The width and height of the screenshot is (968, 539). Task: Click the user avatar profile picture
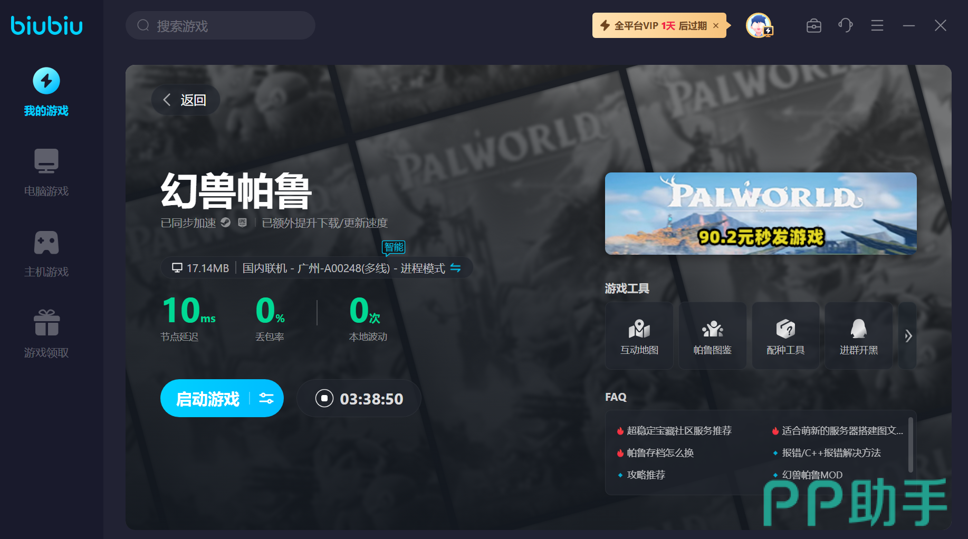tap(759, 25)
